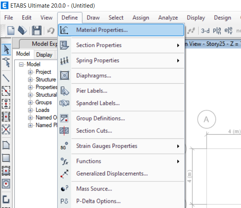
Task: Click grid bubble A in plan view
Action: (x=206, y=119)
